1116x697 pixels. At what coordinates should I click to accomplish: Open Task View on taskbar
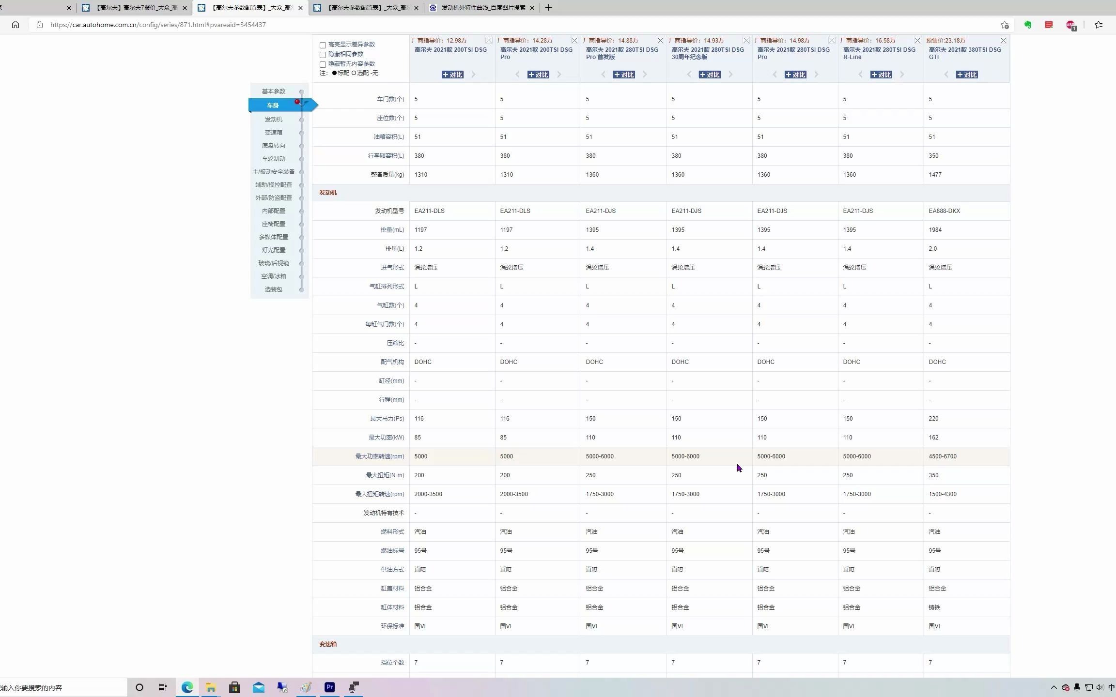[163, 687]
